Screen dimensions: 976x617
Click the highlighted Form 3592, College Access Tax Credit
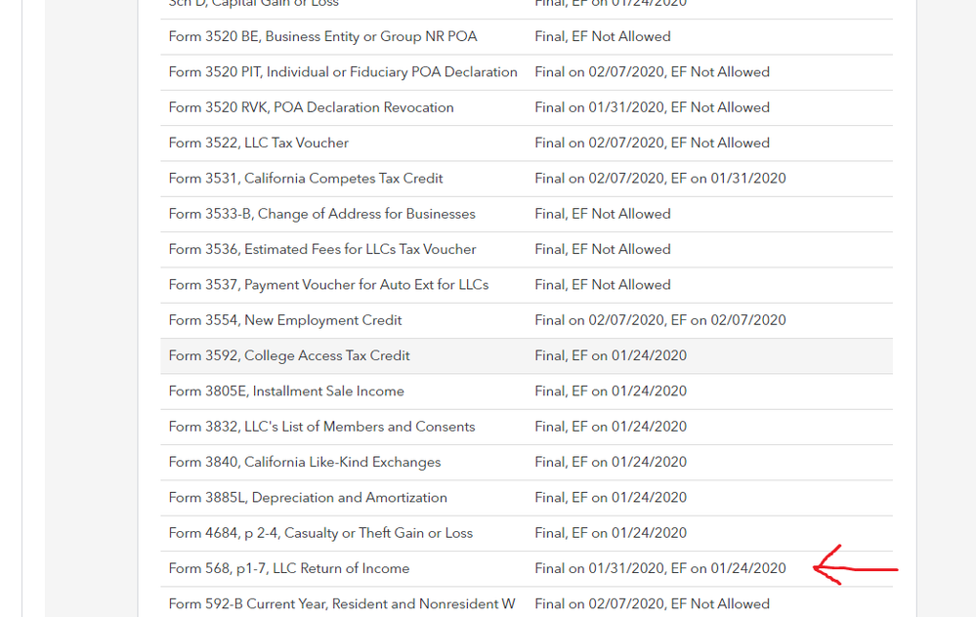(x=289, y=355)
